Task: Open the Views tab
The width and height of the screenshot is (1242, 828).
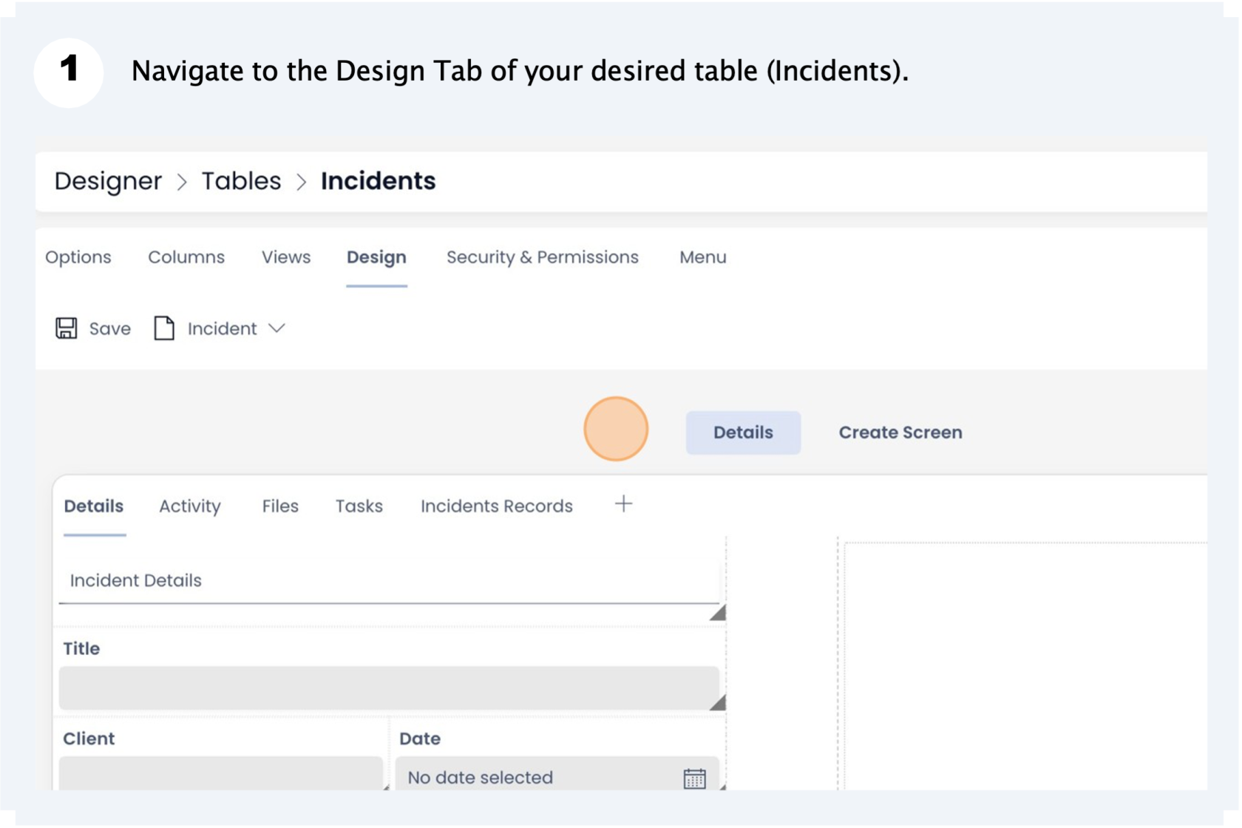Action: [x=286, y=257]
